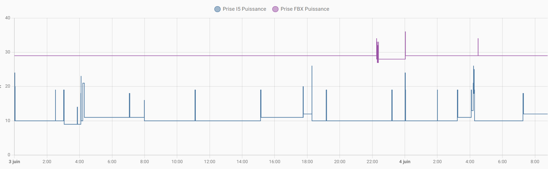Click the 40 value on the y-axis

tap(8, 18)
